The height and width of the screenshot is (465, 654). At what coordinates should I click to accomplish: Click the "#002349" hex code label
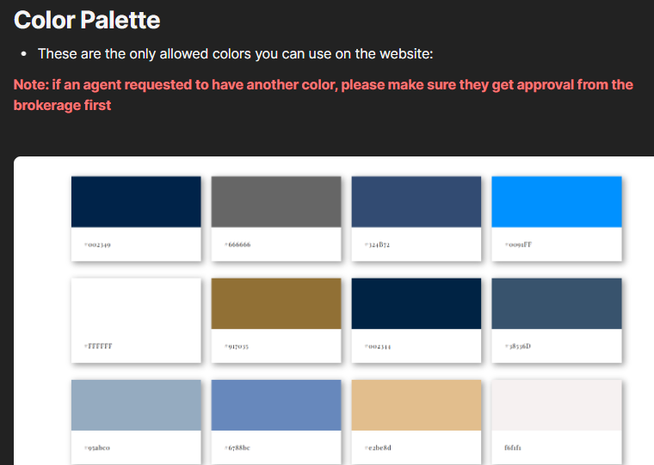click(97, 245)
